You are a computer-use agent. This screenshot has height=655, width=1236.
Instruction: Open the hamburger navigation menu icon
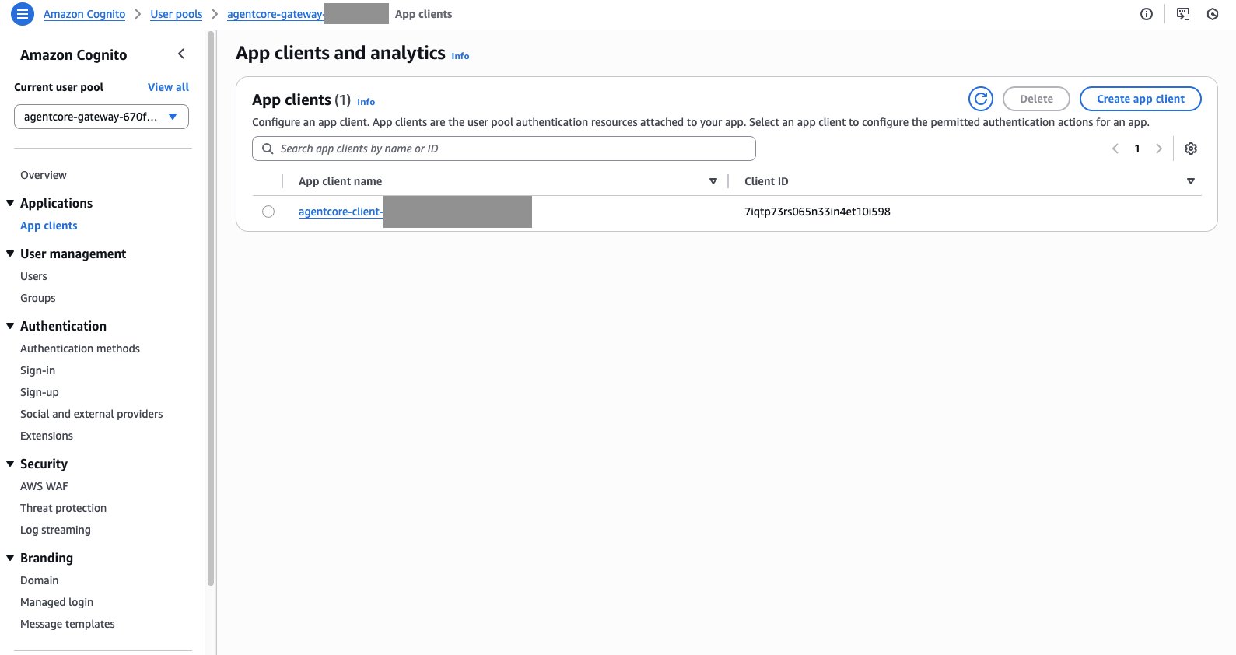(x=23, y=14)
